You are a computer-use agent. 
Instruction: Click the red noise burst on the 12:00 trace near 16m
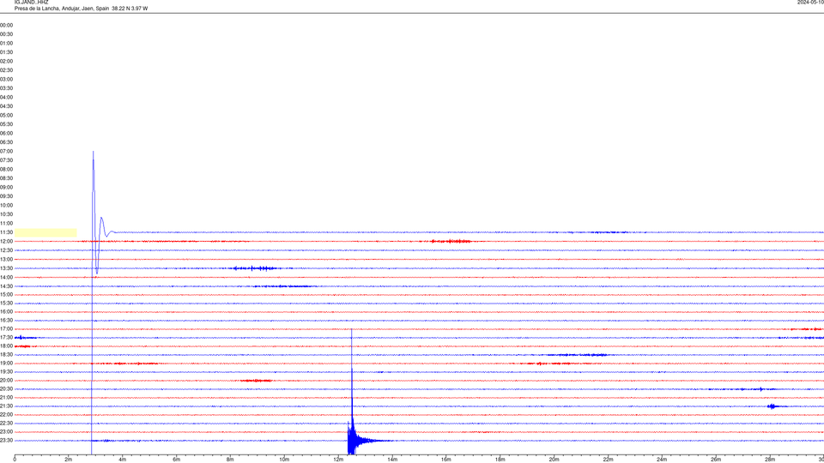click(451, 242)
